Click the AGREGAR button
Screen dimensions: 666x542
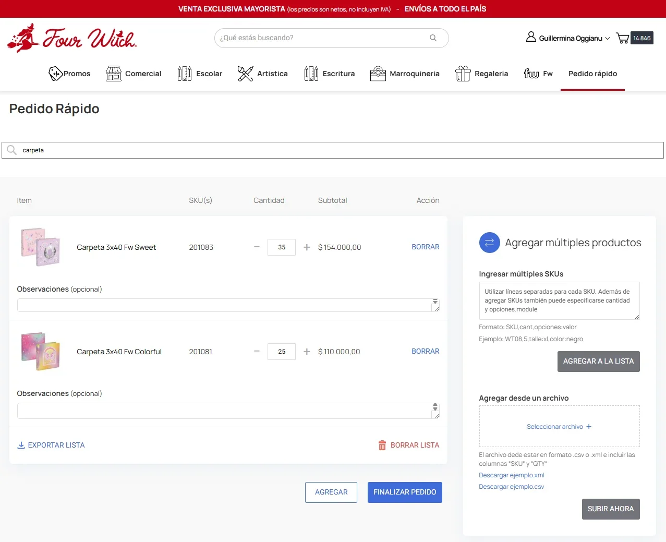(331, 492)
